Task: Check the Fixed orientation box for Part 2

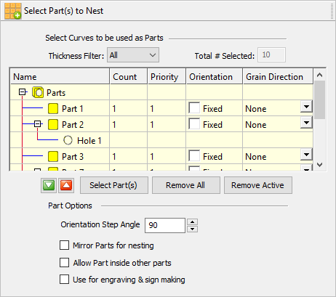Action: pyautogui.click(x=194, y=124)
